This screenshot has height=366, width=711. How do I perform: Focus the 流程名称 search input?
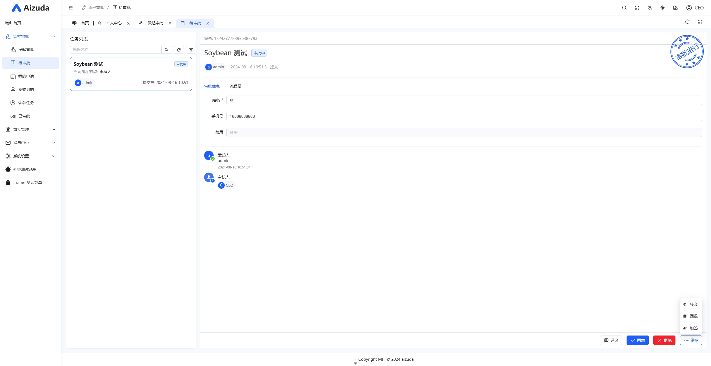pyautogui.click(x=116, y=50)
